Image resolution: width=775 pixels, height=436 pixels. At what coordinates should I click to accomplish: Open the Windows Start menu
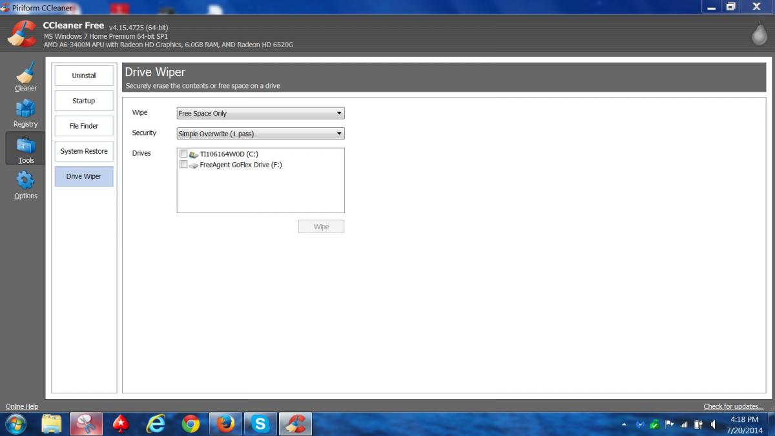15,424
